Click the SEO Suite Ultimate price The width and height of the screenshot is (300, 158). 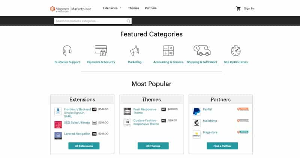pyautogui.click(x=103, y=123)
